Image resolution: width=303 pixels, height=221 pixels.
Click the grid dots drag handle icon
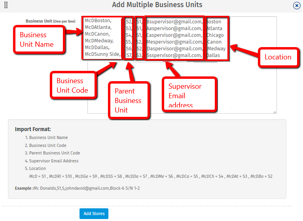pos(6,5)
